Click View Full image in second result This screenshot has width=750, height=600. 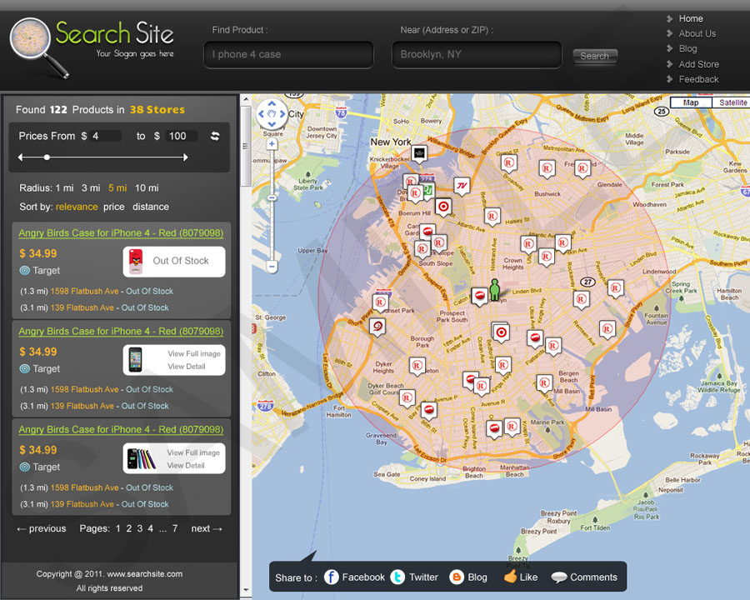(x=194, y=353)
